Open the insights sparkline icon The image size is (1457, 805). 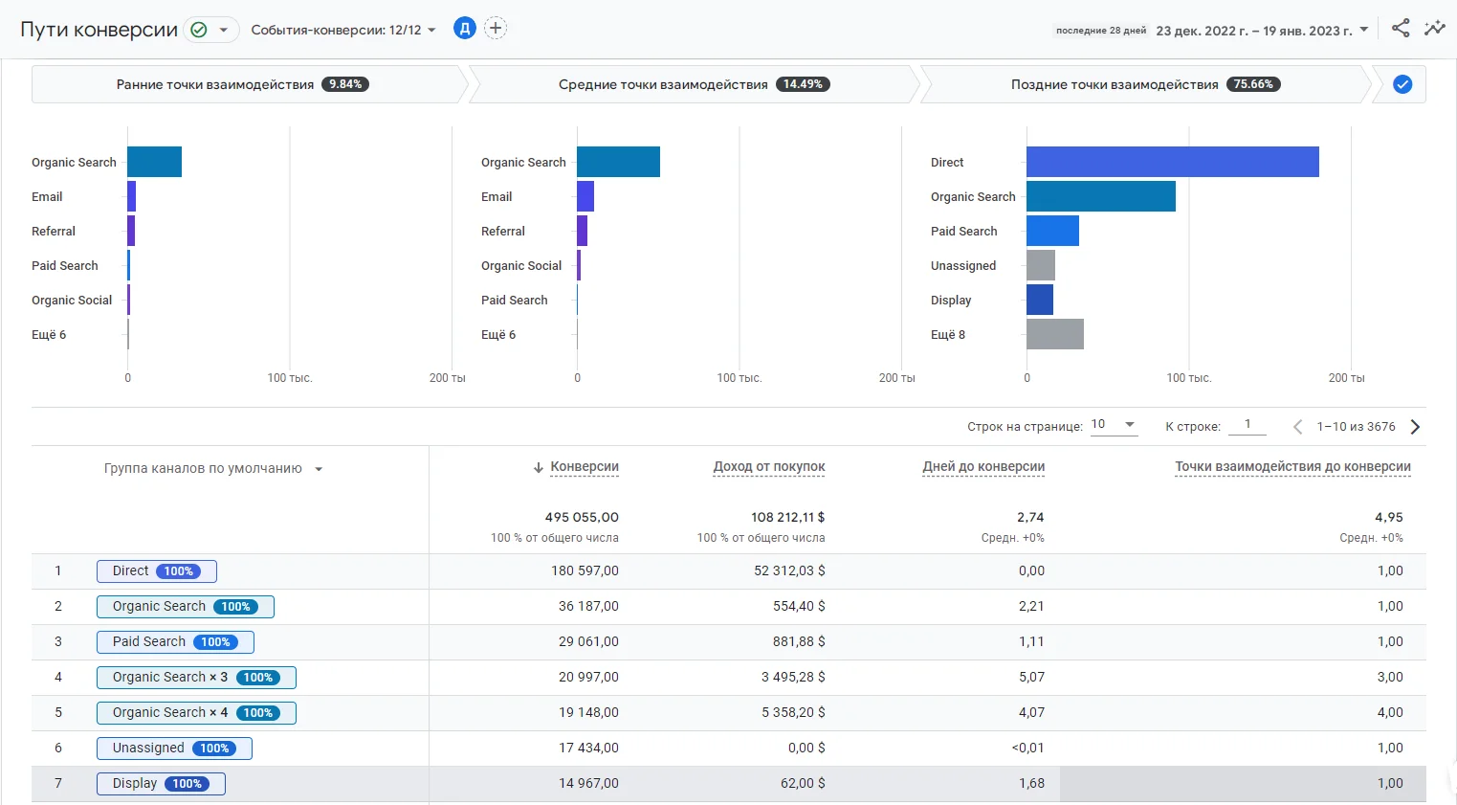[x=1434, y=29]
